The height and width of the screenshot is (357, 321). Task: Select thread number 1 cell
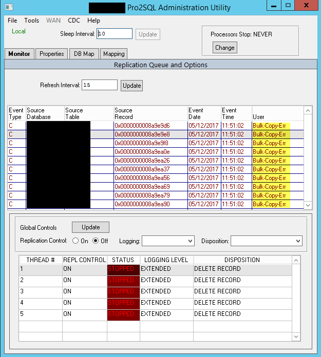[41, 269]
